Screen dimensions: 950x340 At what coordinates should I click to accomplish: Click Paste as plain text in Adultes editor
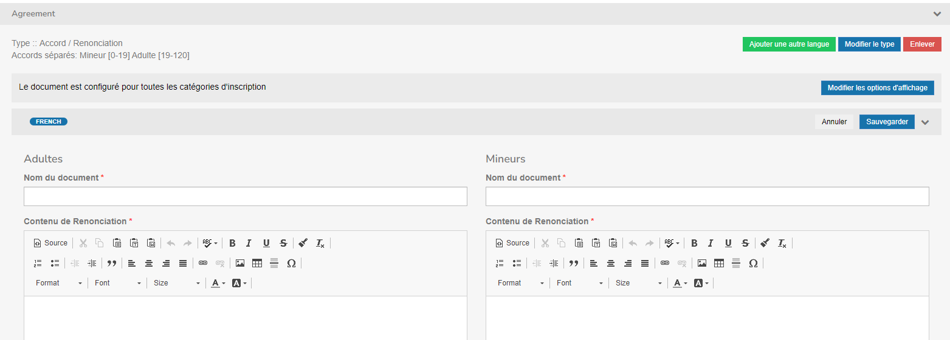click(x=134, y=243)
